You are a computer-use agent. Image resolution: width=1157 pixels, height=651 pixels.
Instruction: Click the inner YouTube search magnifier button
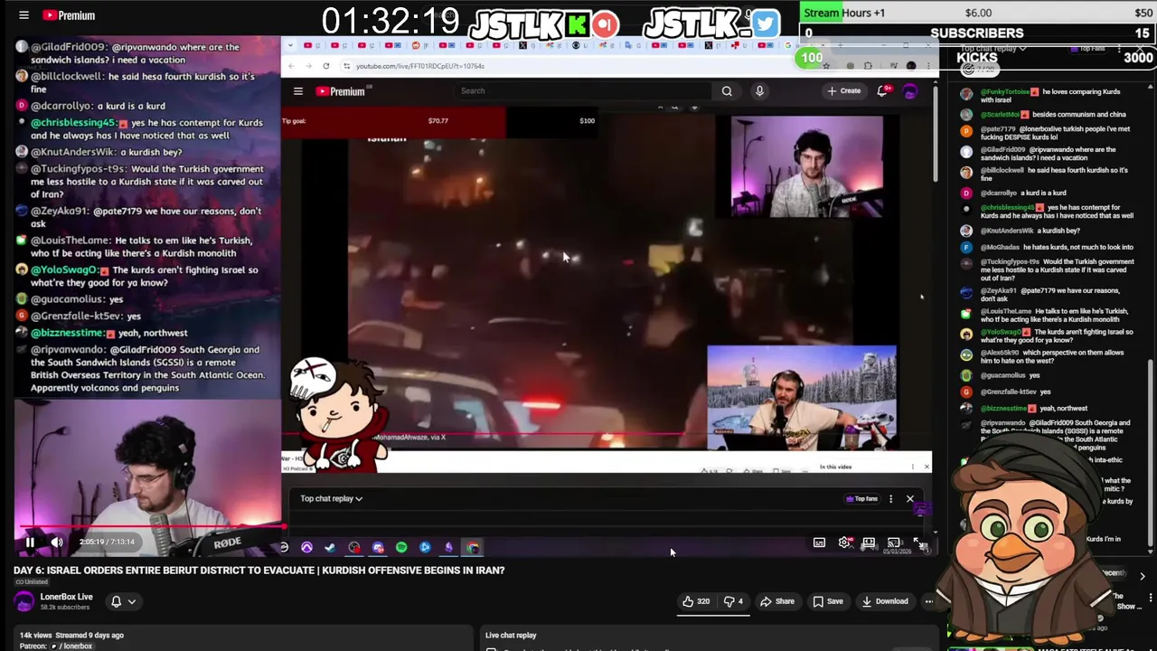pos(727,90)
